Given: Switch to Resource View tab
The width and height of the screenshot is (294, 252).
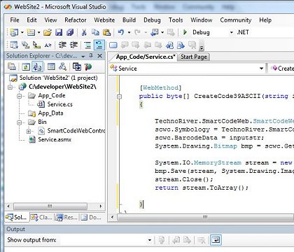Looking at the screenshot, I should 66,218.
